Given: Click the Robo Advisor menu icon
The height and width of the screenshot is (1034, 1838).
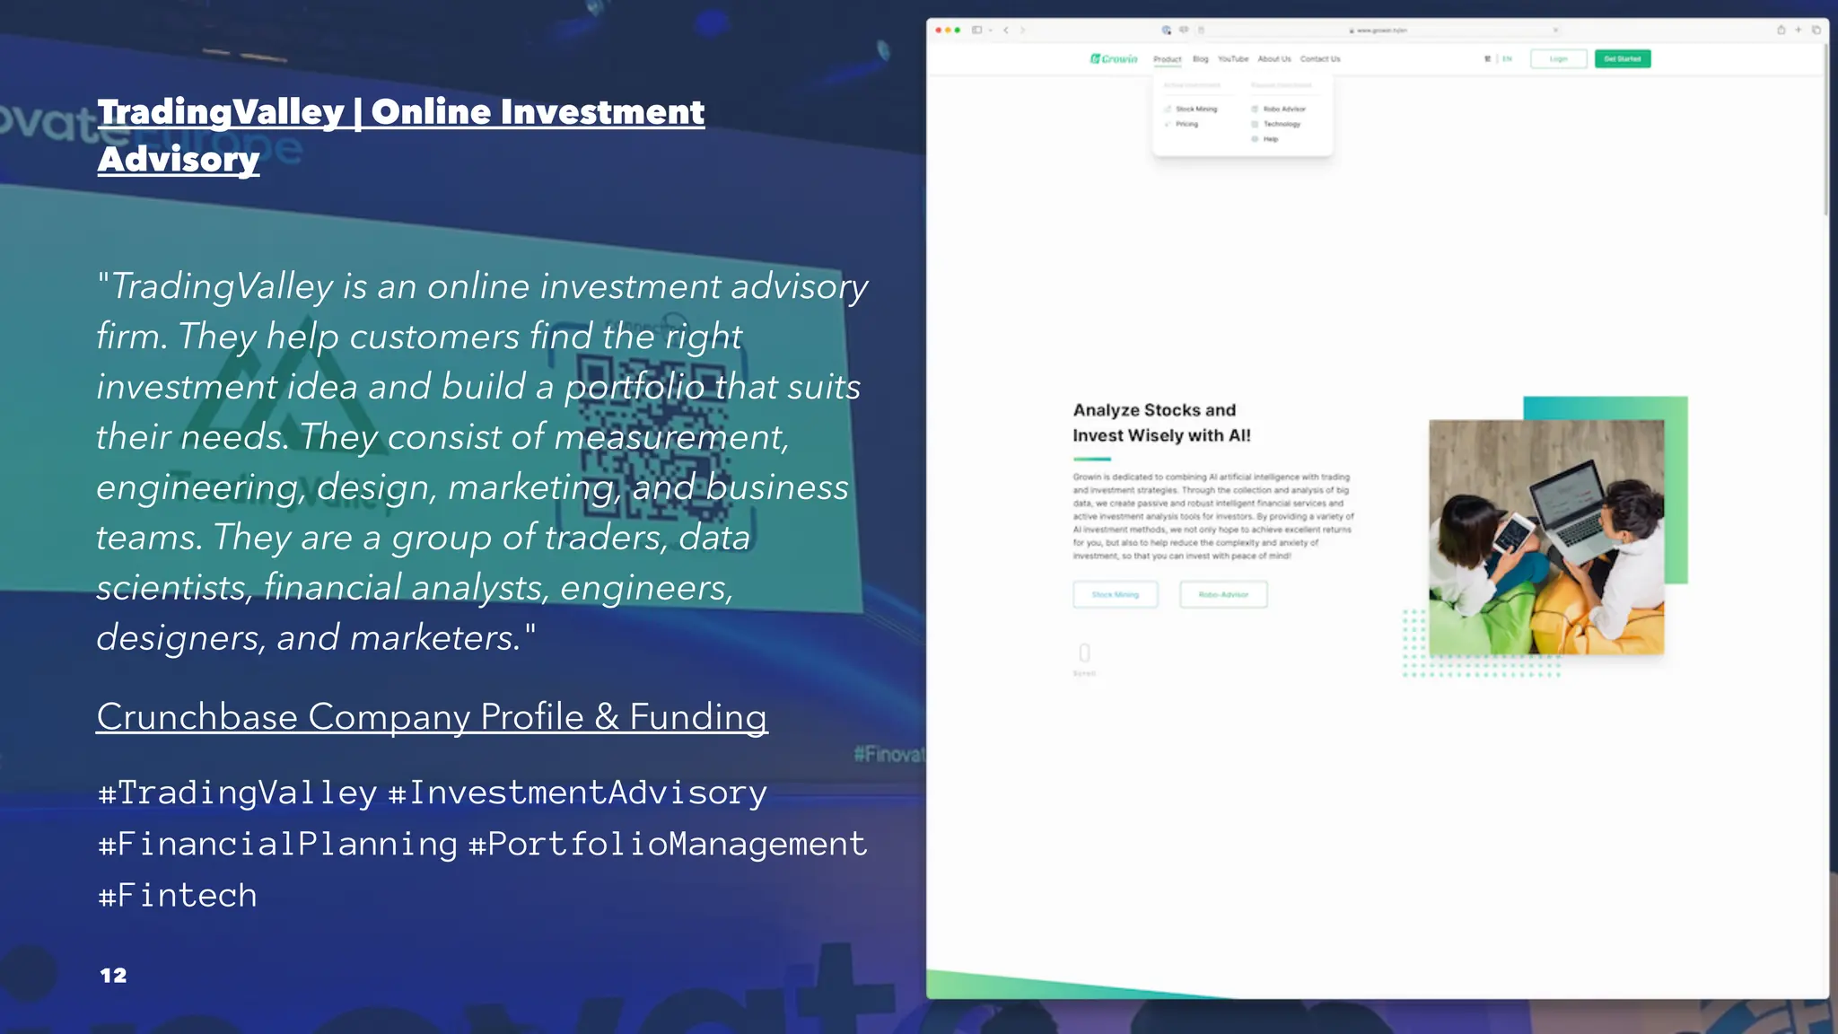Looking at the screenshot, I should coord(1255,109).
